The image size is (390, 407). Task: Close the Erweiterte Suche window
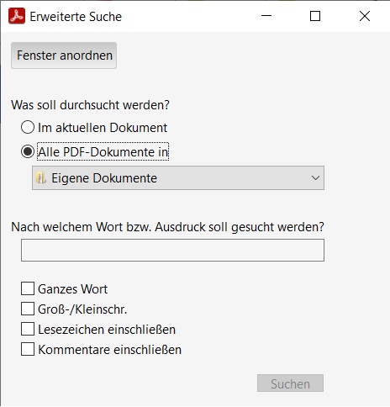pyautogui.click(x=365, y=16)
